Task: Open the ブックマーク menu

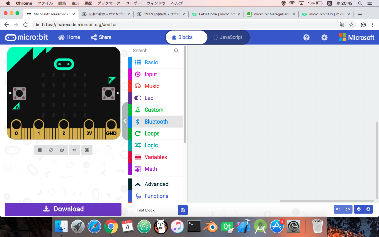Action: click(109, 3)
